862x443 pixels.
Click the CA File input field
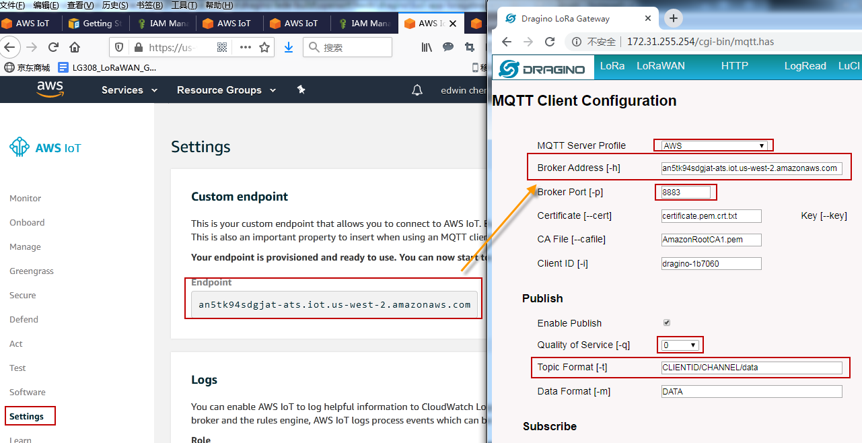click(x=711, y=240)
